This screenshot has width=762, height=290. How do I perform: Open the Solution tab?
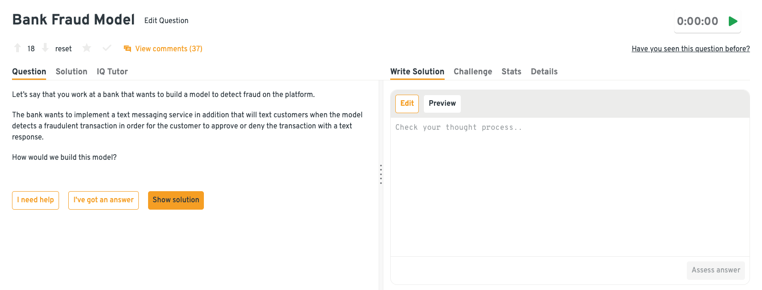tap(71, 72)
